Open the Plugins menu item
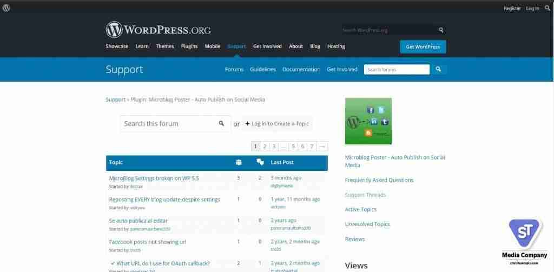Screen dimensions: 554x272 pyautogui.click(x=189, y=47)
